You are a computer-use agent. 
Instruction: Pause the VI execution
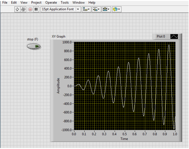tap(36, 9)
